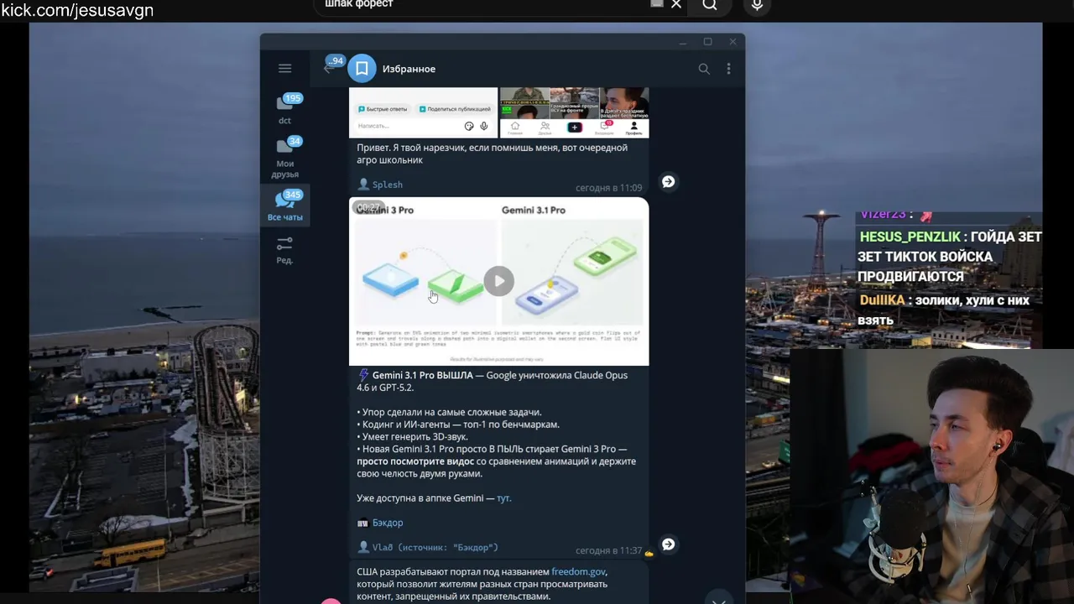Open the left screenshot image with Быстрые ответы

tap(423, 112)
